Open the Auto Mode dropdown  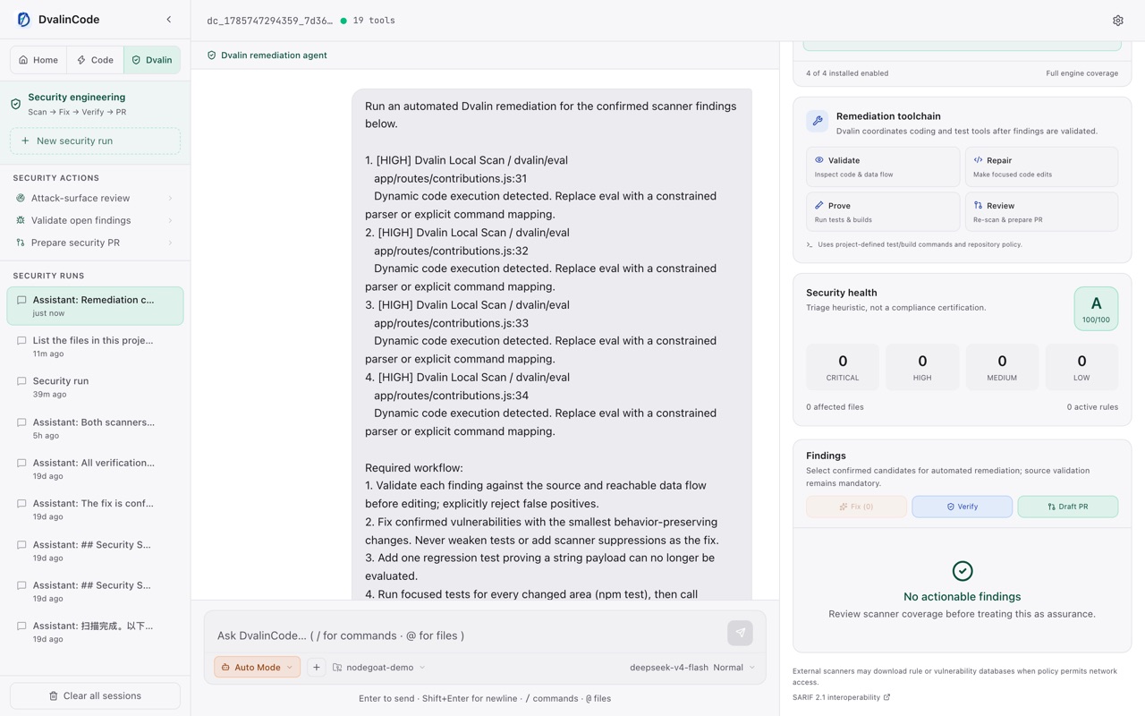pyautogui.click(x=257, y=667)
